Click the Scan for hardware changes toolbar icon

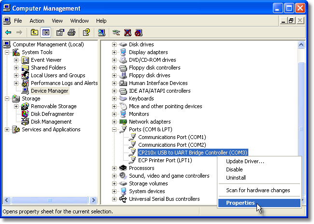tap(101, 32)
